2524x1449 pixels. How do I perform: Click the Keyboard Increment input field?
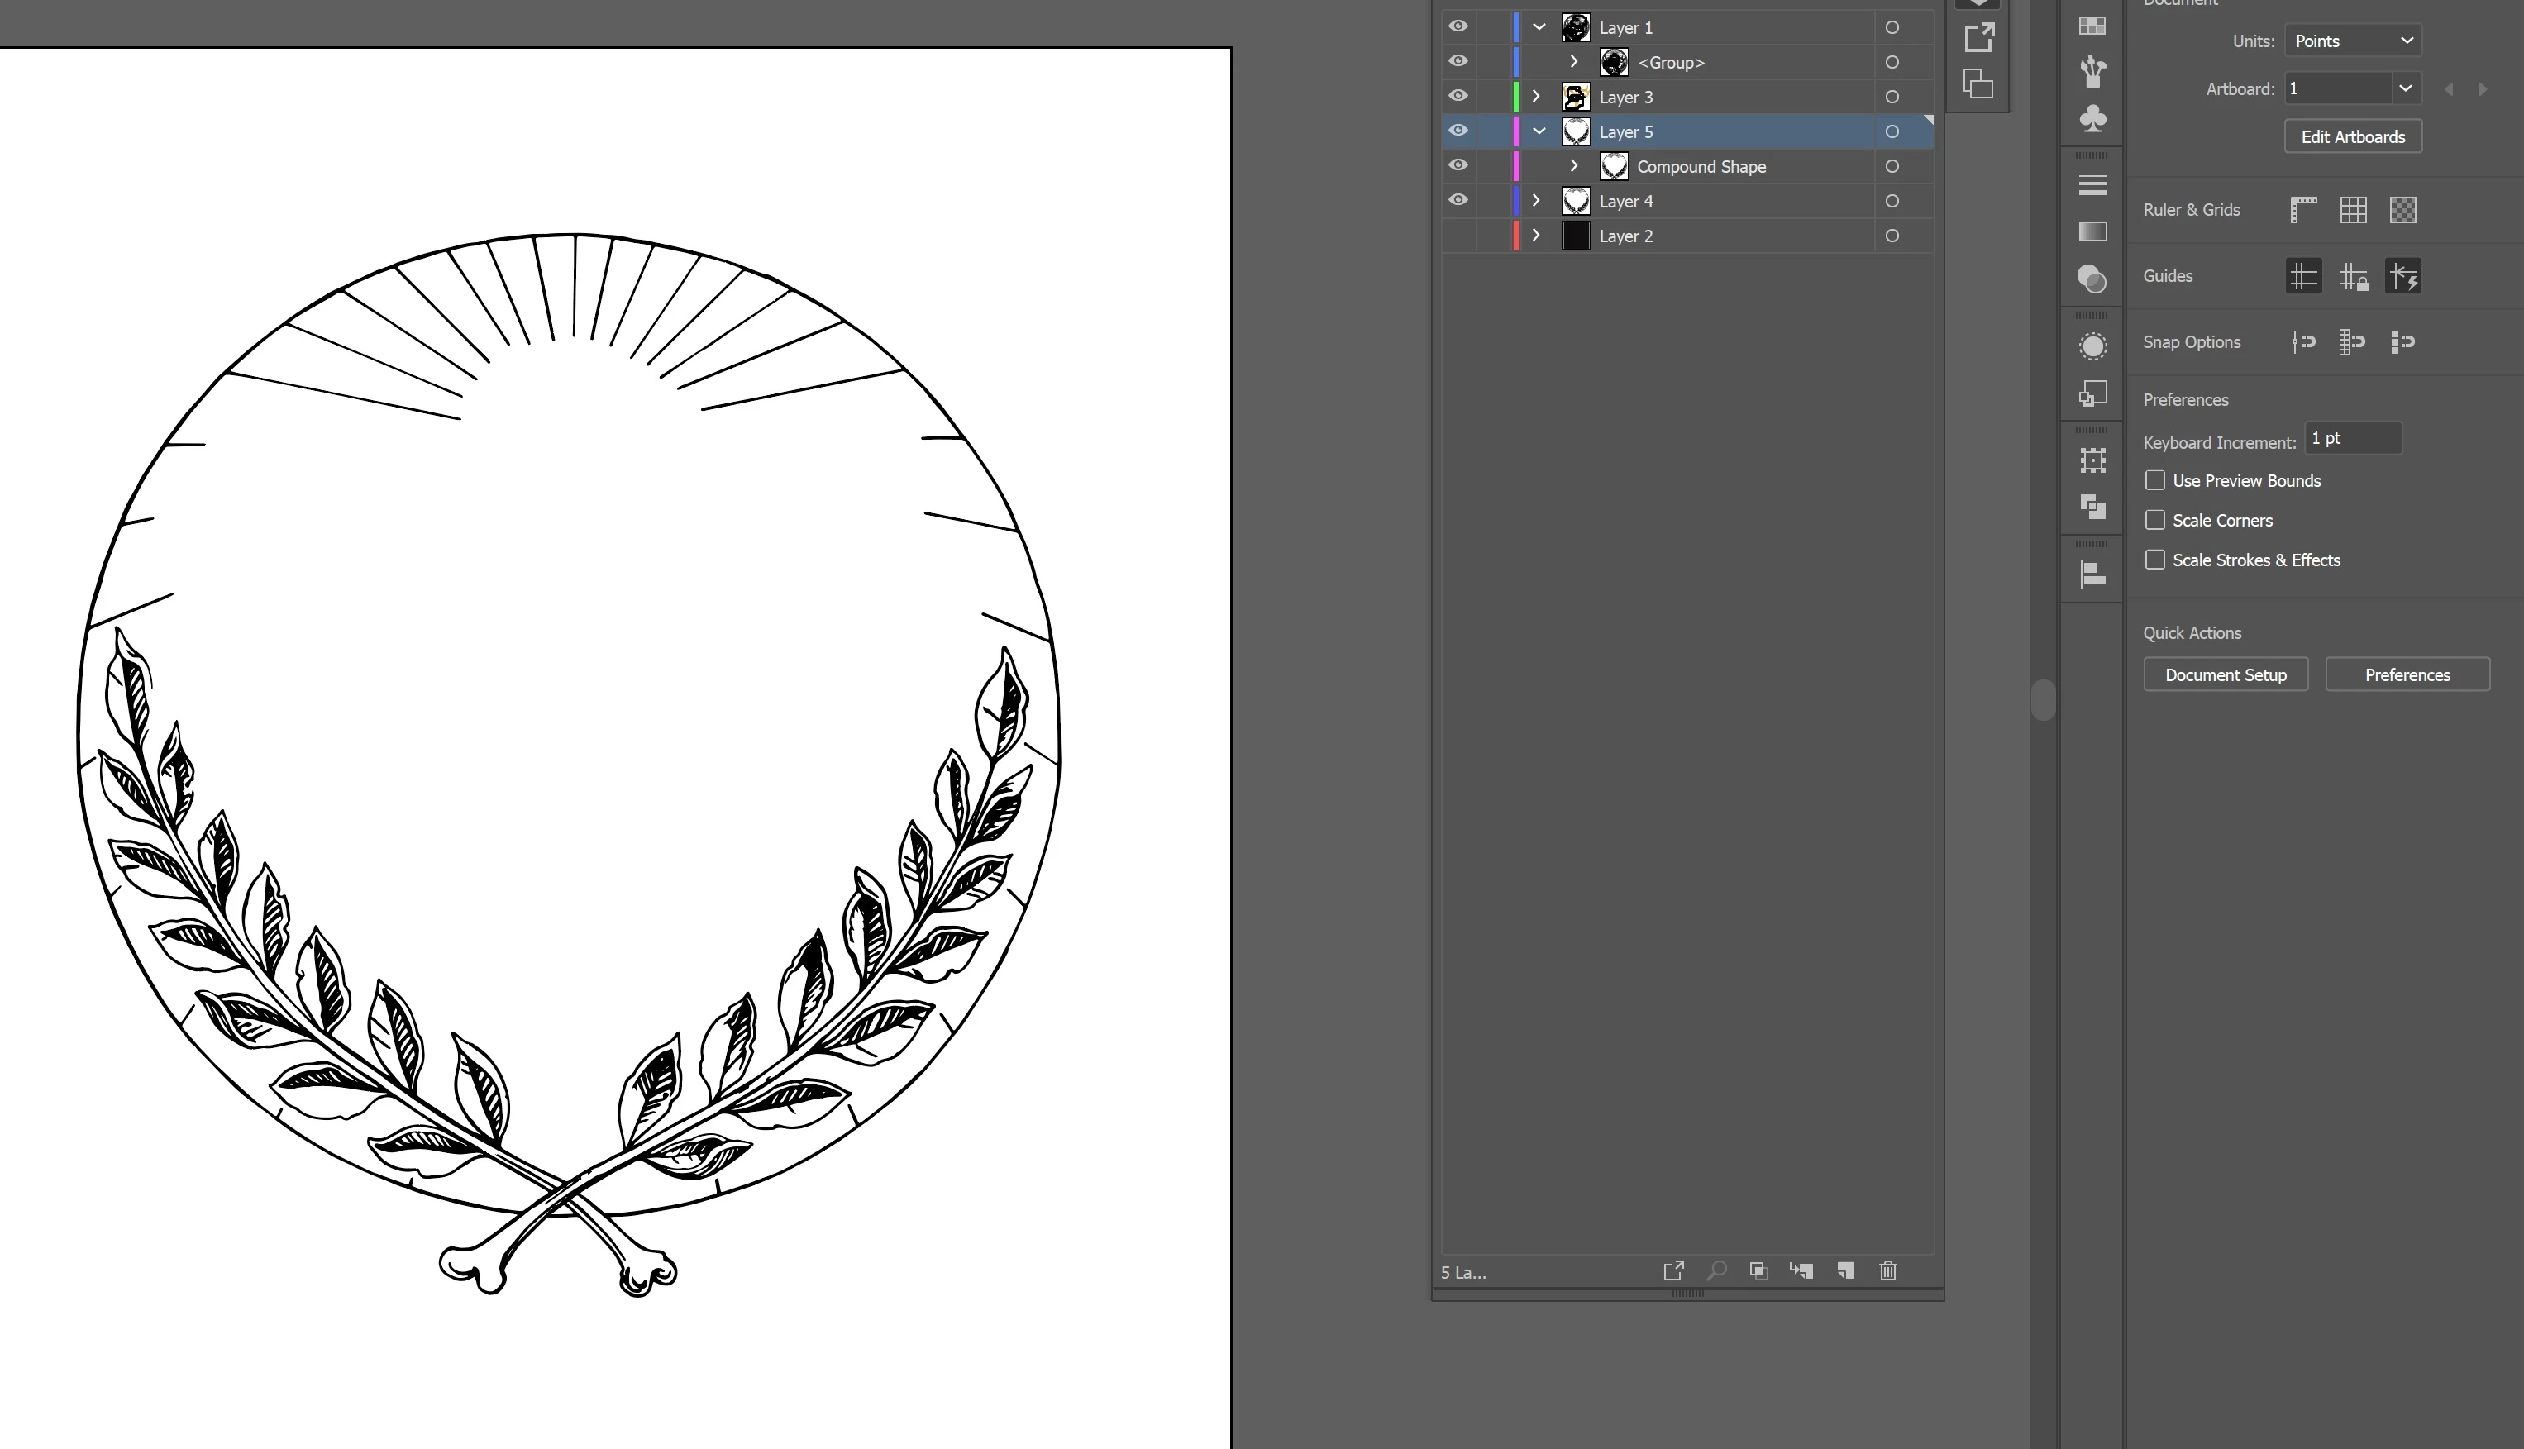2353,439
